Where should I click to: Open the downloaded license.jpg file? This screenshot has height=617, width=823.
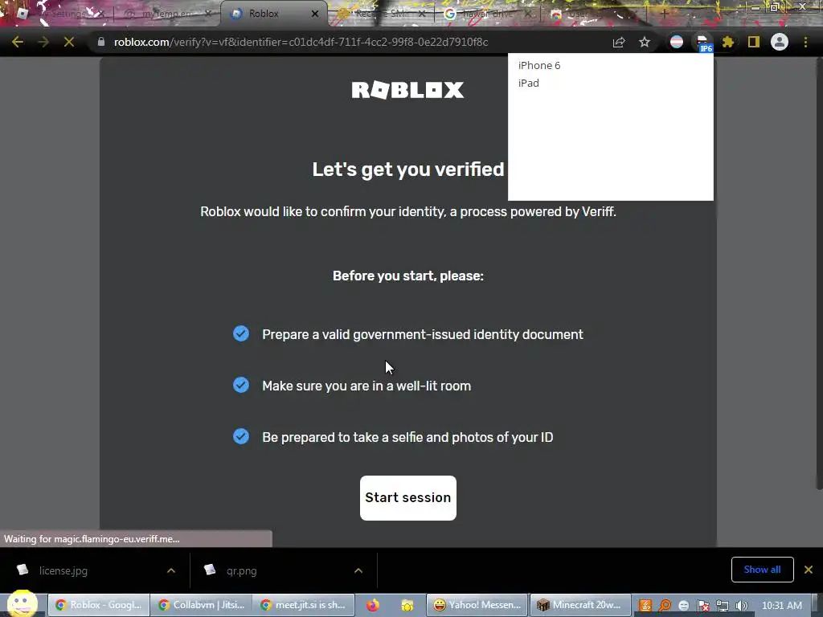pyautogui.click(x=63, y=570)
